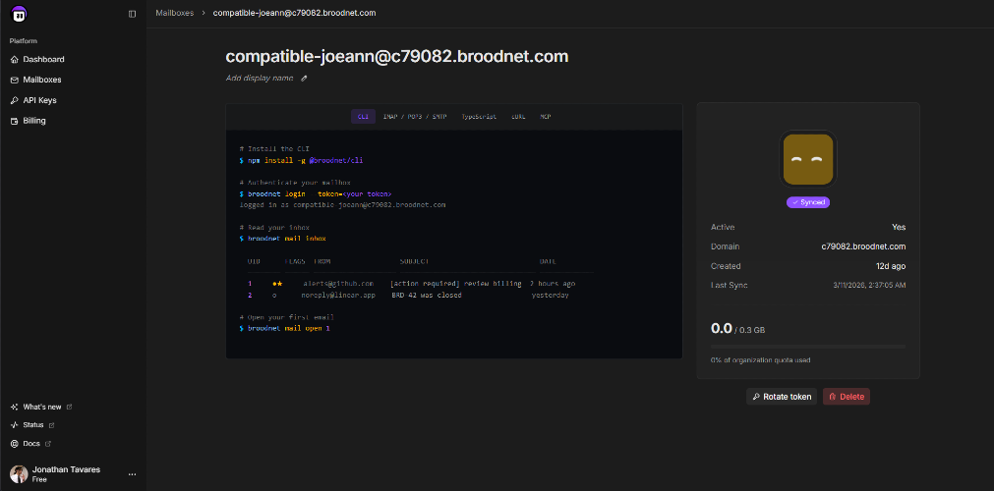Click Jonathan Tavares' profile picture

pos(19,473)
